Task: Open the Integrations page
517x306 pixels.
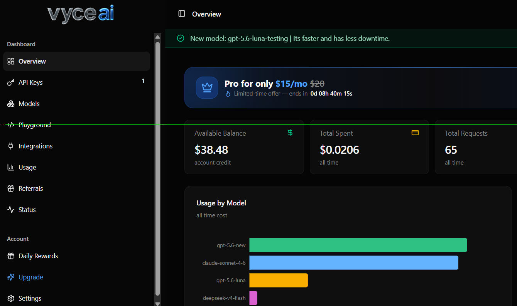Action: [76, 146]
